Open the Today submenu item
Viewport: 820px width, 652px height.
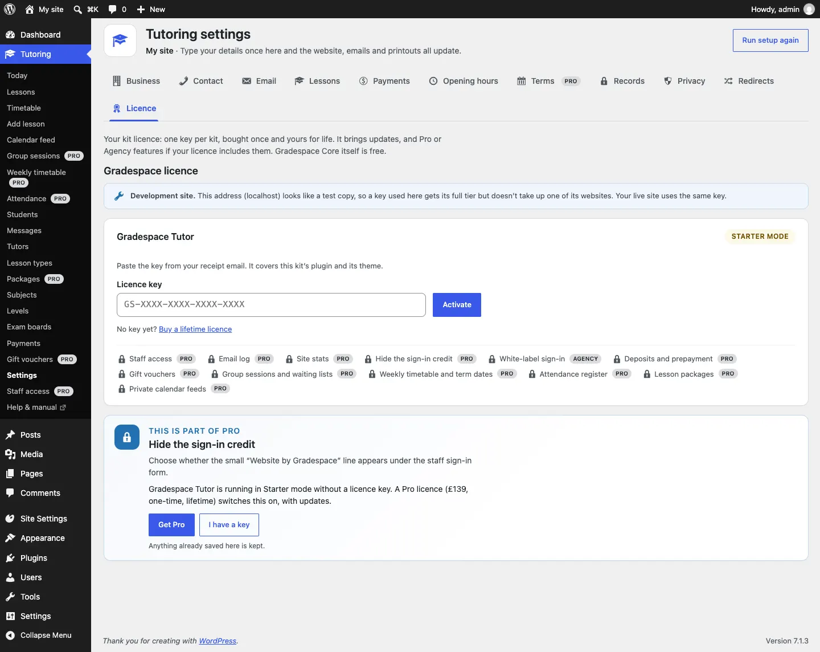pyautogui.click(x=17, y=75)
